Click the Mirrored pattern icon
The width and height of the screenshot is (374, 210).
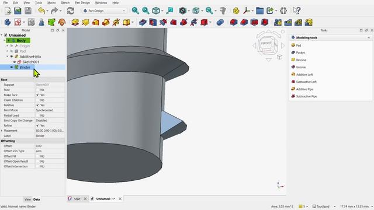pos(278,22)
